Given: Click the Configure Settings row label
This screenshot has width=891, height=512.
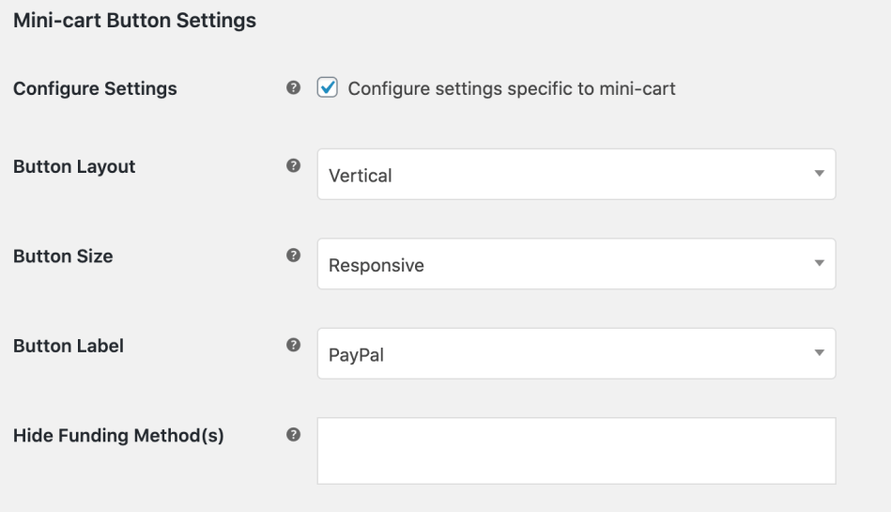Looking at the screenshot, I should (x=95, y=89).
